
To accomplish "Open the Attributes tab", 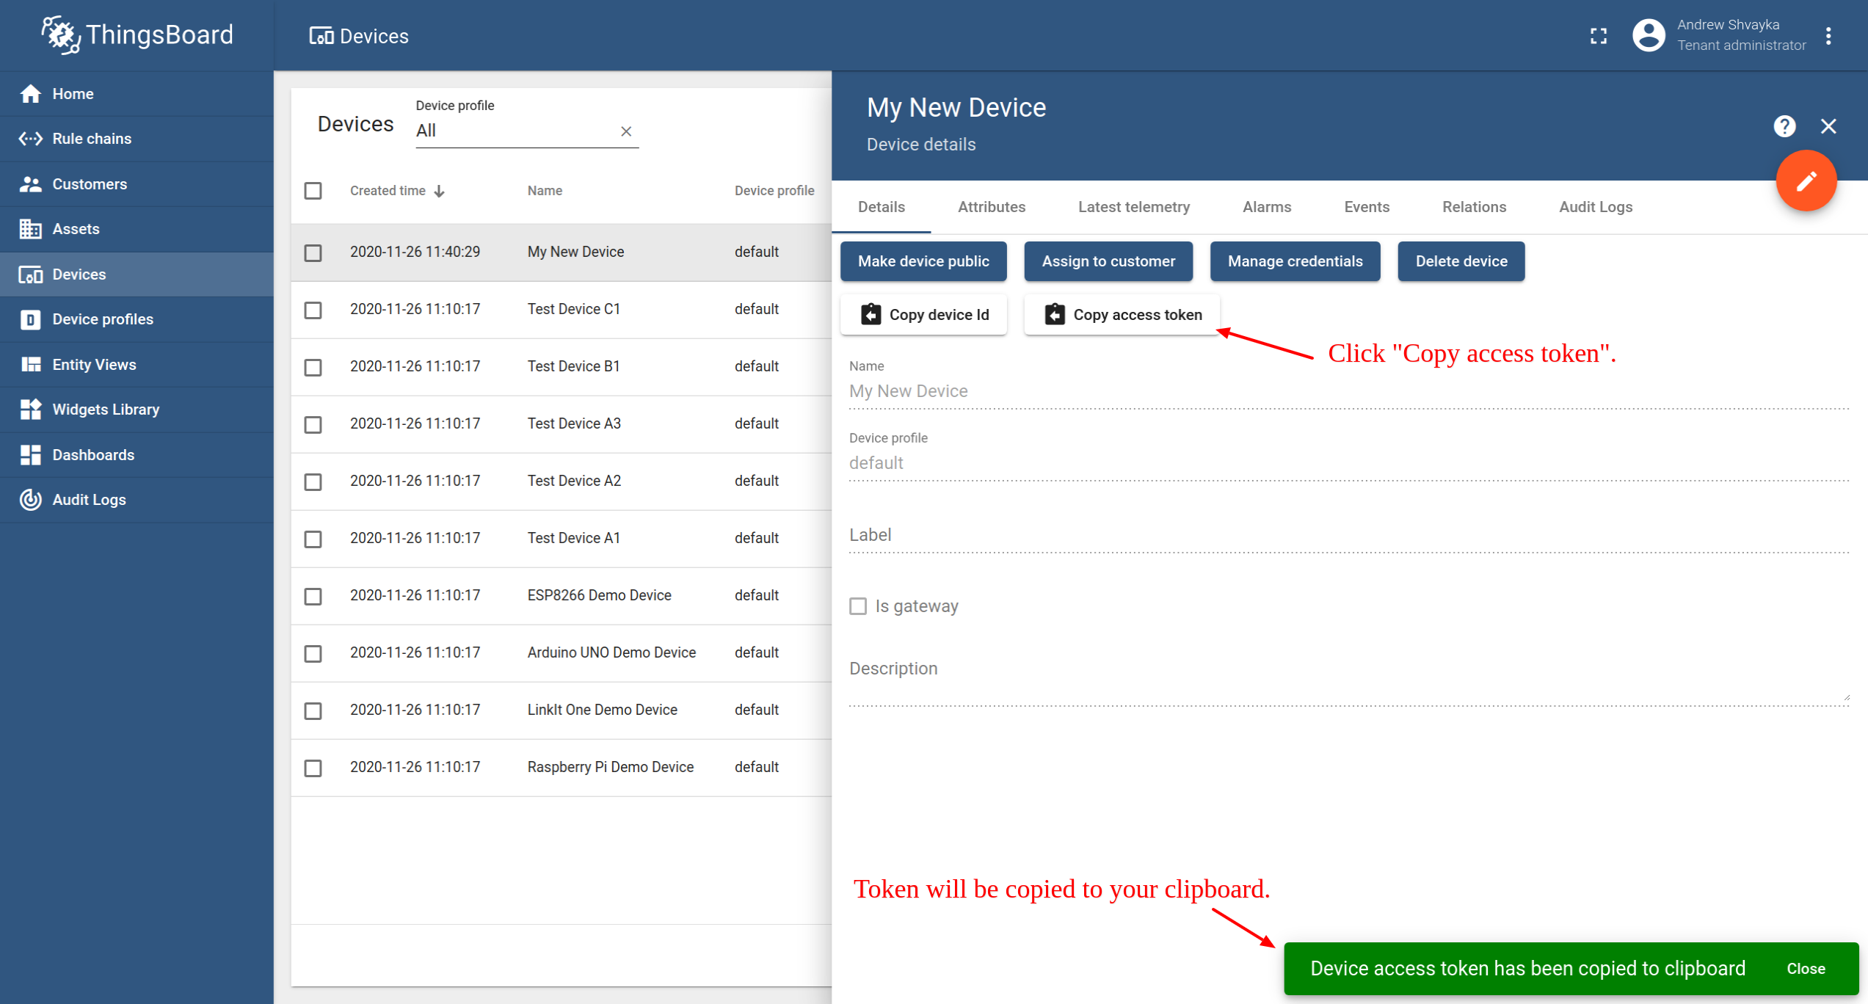I will [x=991, y=207].
